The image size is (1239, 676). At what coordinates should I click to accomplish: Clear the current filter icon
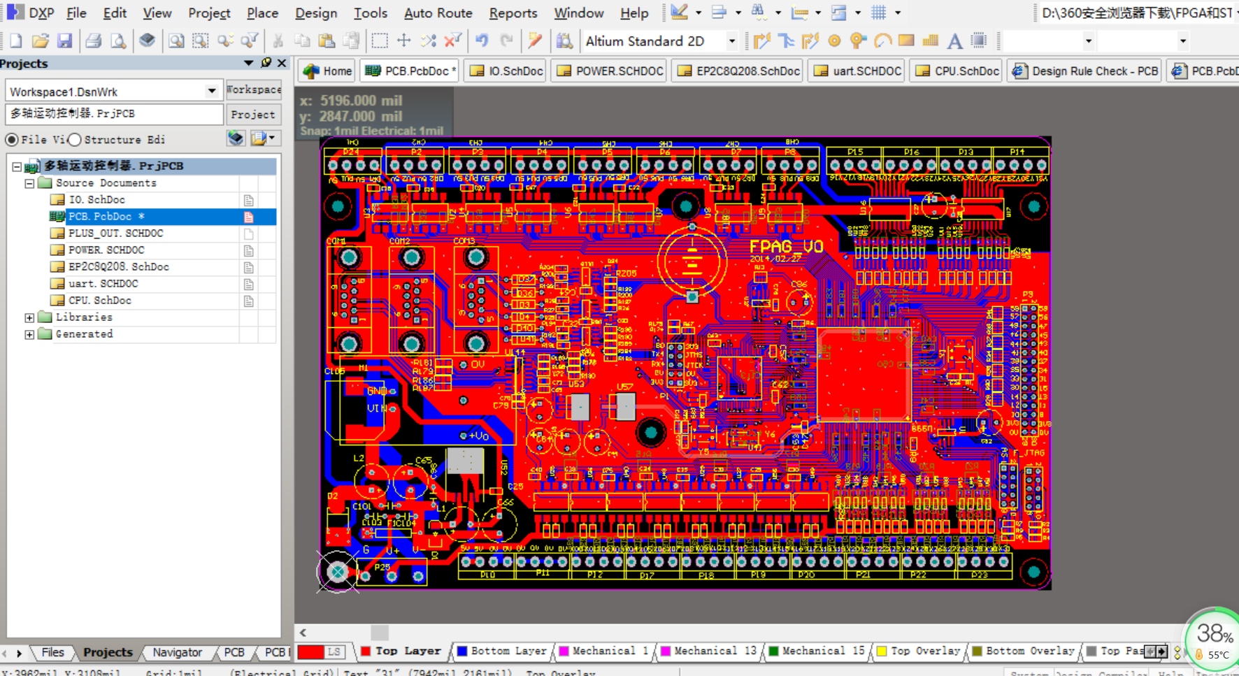[x=453, y=41]
